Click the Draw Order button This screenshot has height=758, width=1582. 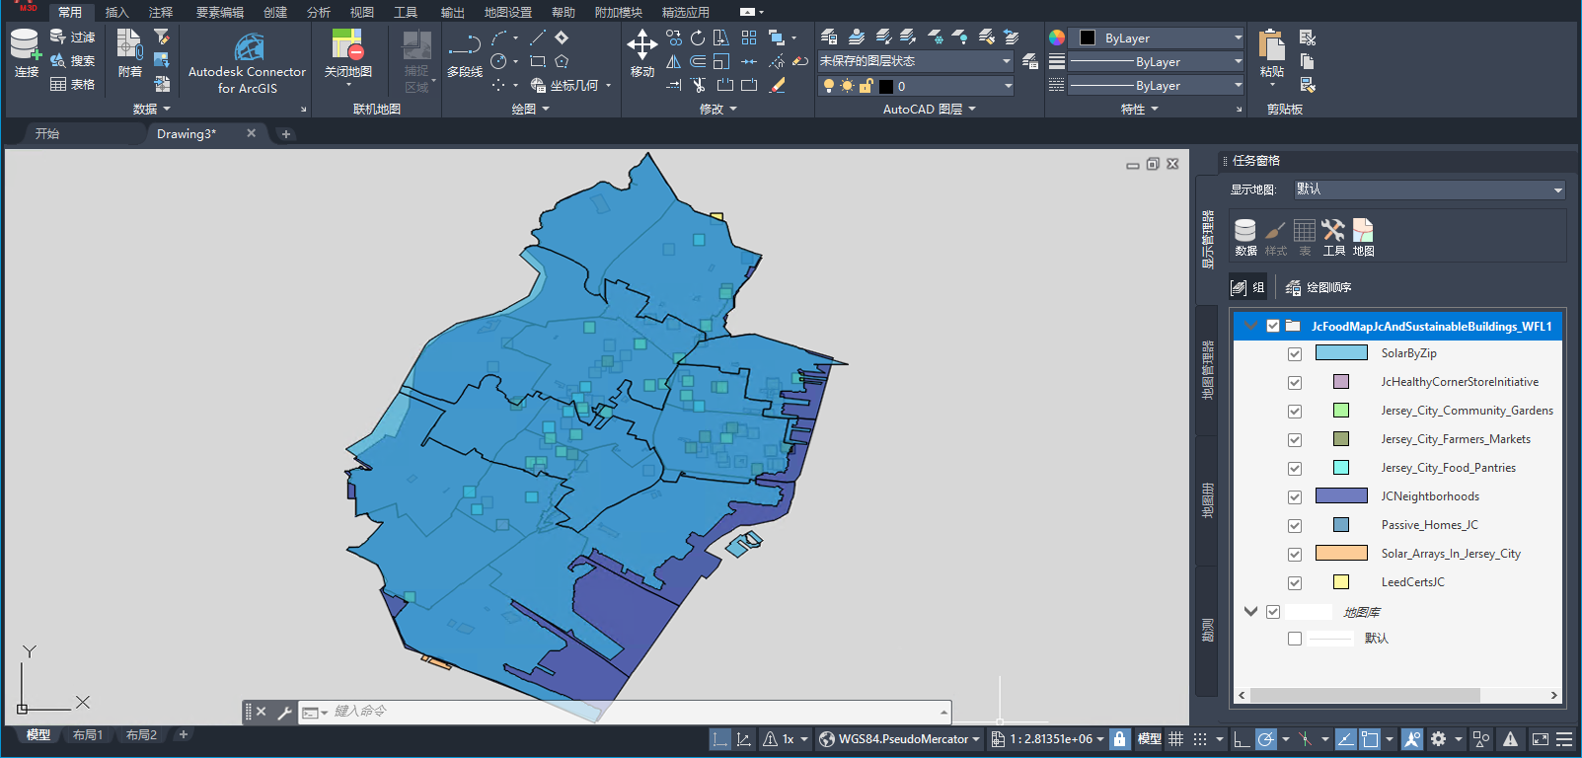[1318, 287]
